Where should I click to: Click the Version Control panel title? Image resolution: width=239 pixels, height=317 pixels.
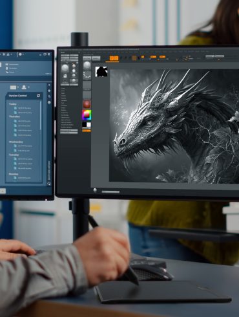click(x=18, y=96)
